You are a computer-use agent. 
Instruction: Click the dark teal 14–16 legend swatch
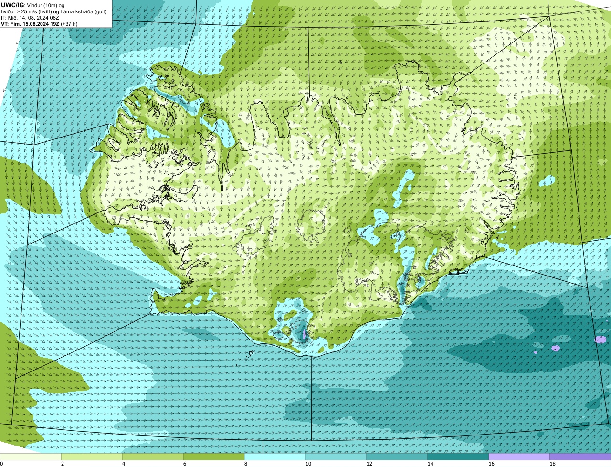tap(458, 457)
